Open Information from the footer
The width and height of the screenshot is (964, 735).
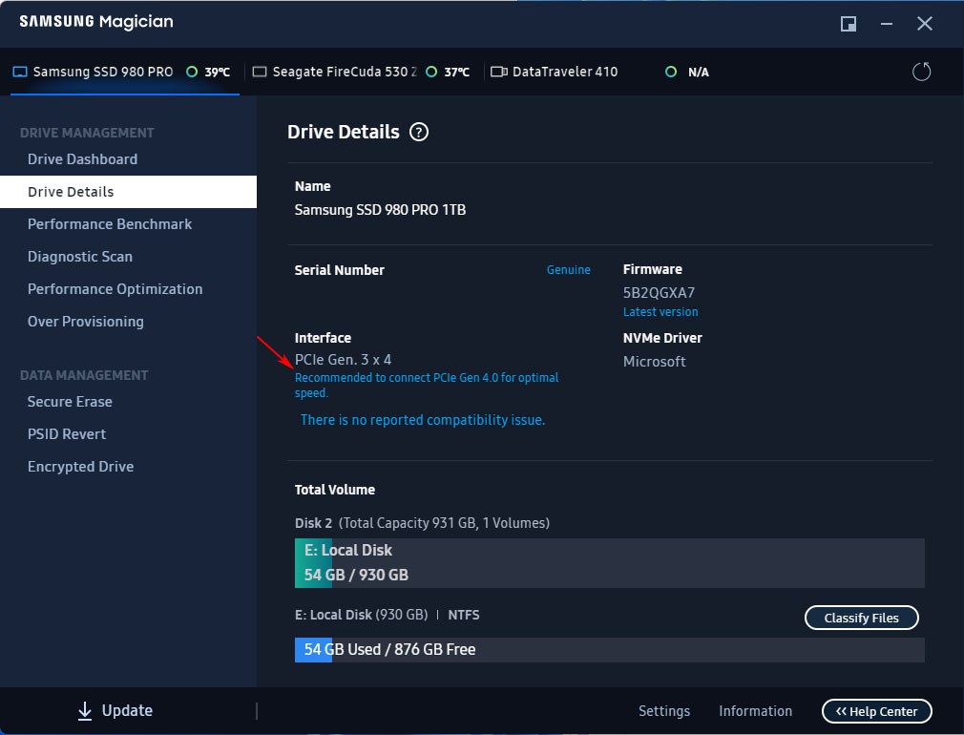click(x=755, y=711)
